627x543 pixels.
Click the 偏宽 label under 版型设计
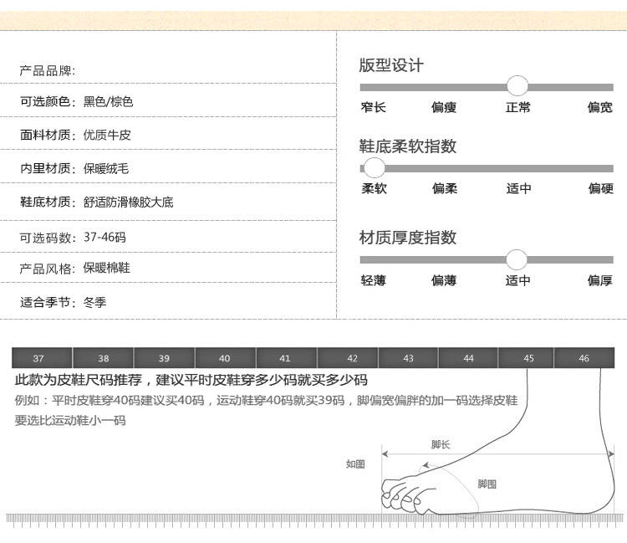tap(599, 108)
